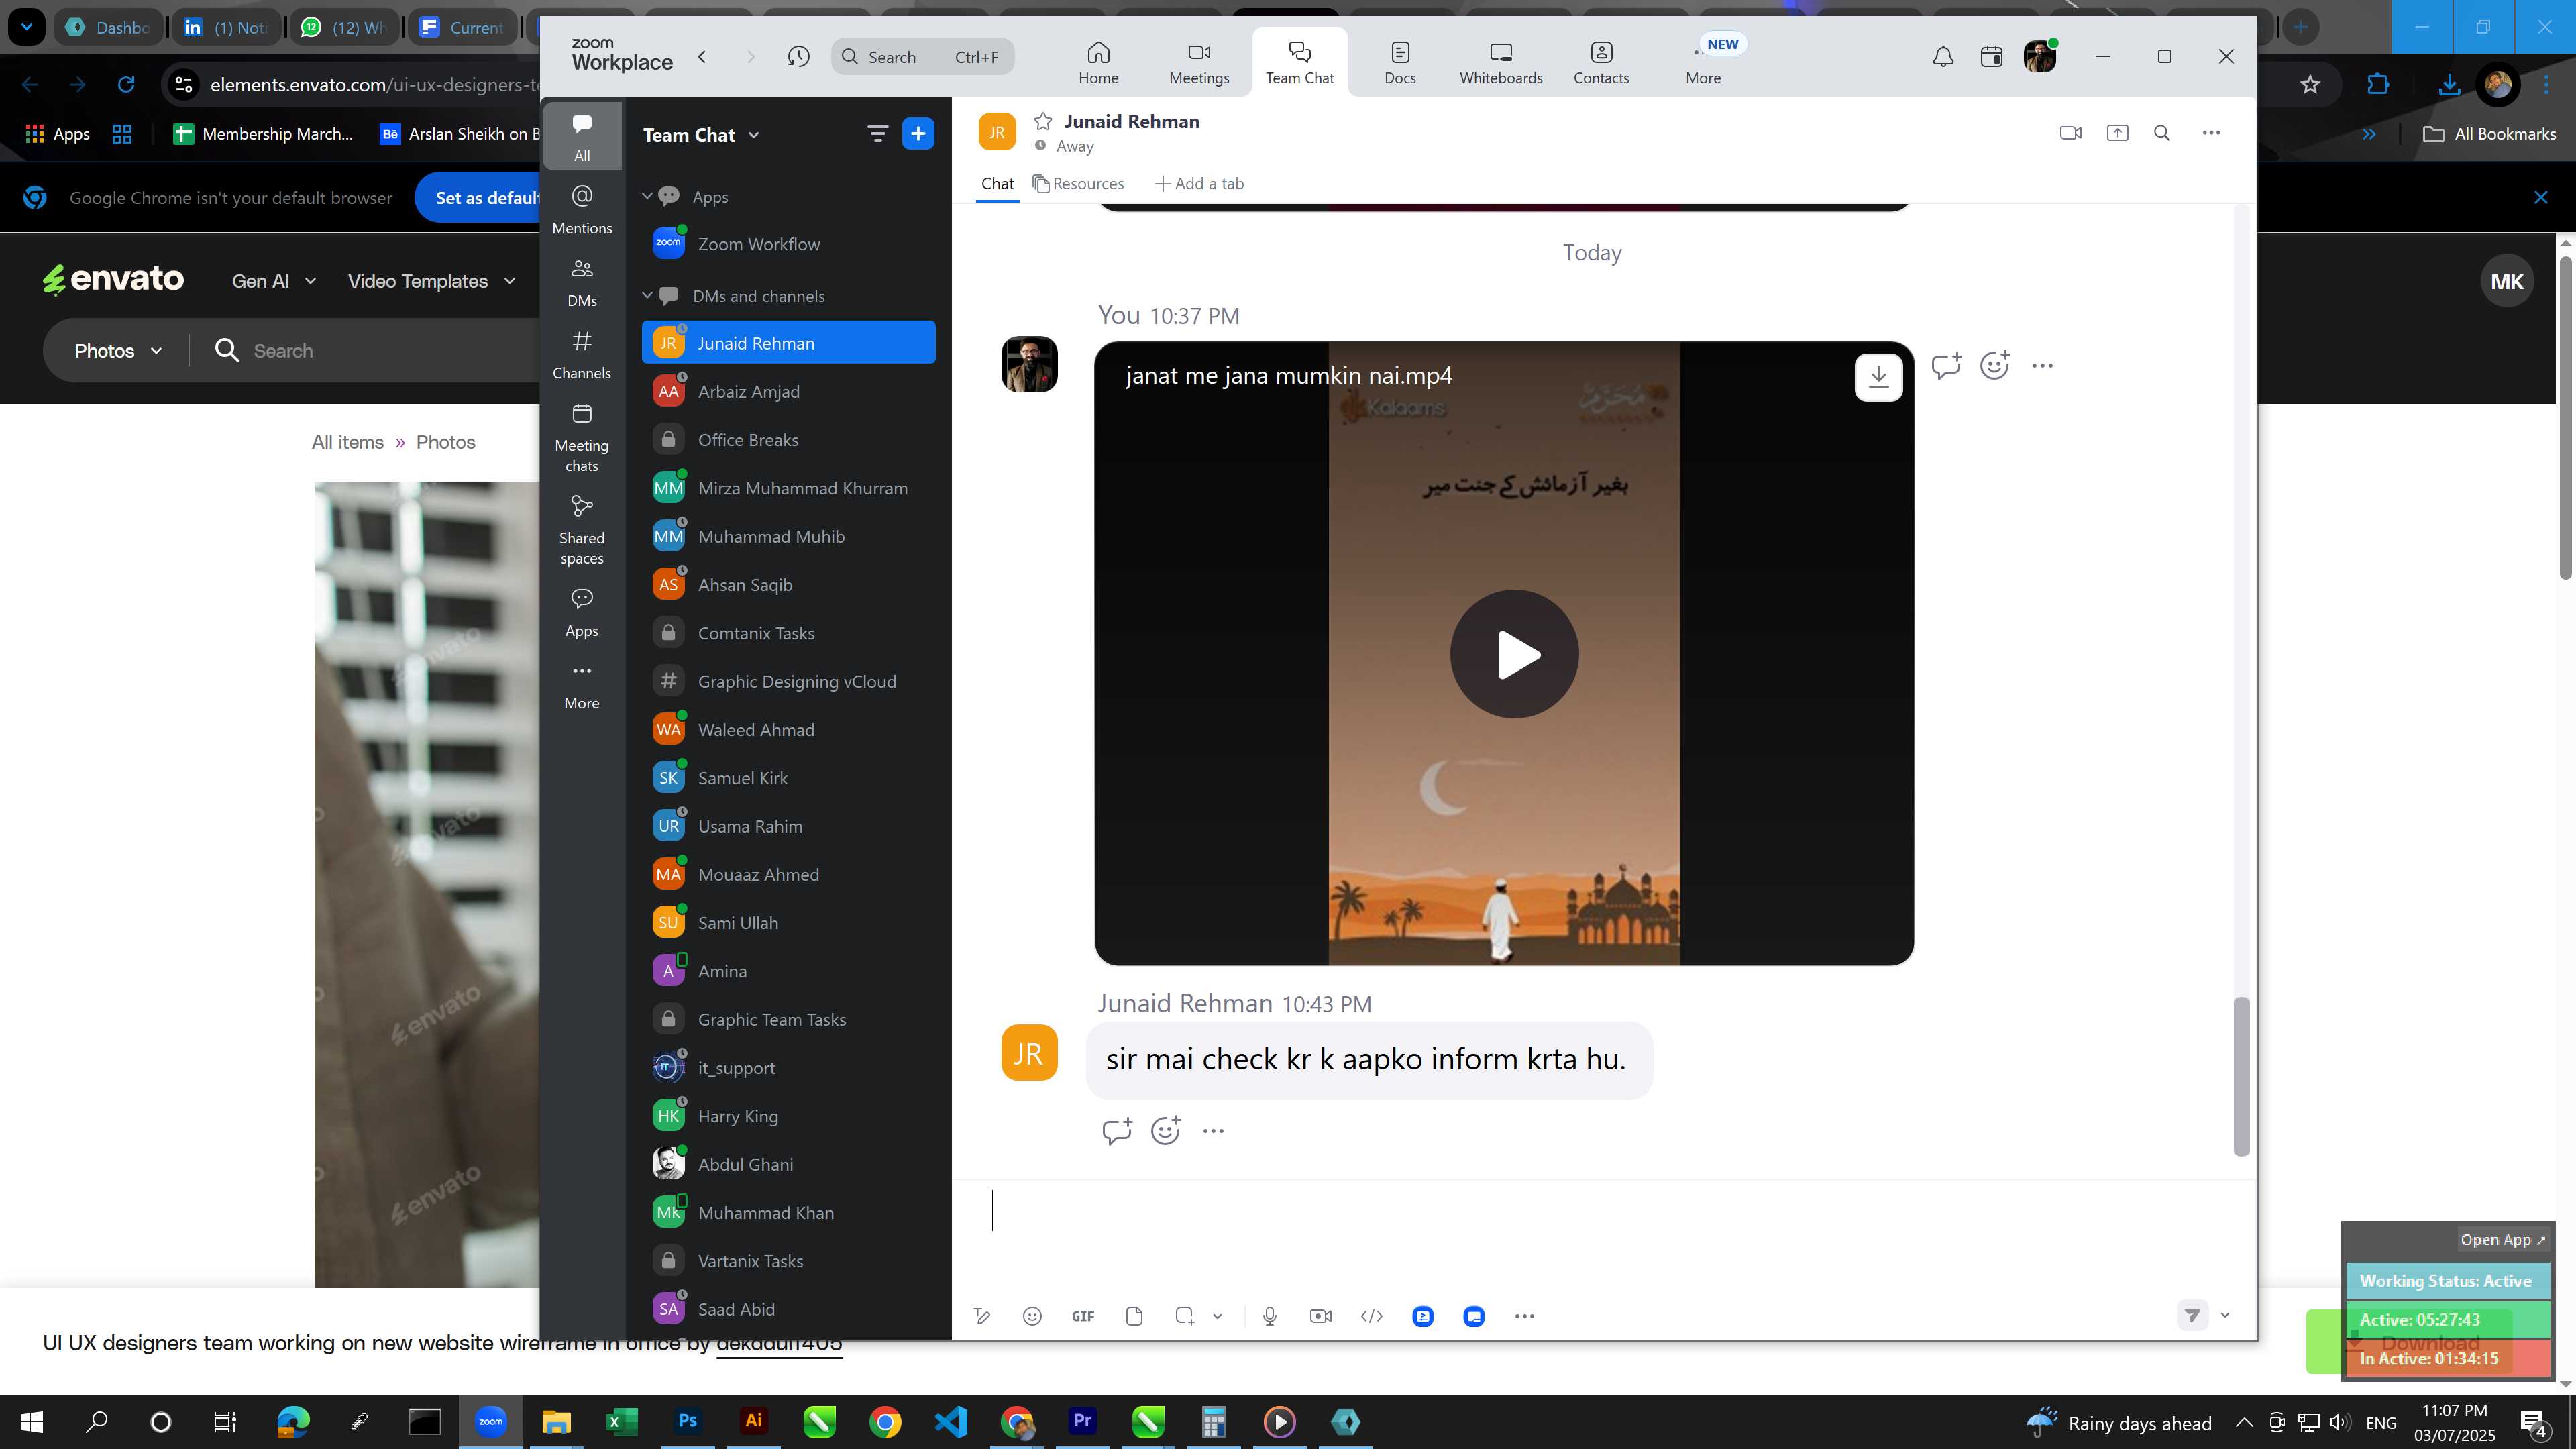Go to the Home tab in Zoom
This screenshot has width=2576, height=1449.
tap(1098, 62)
